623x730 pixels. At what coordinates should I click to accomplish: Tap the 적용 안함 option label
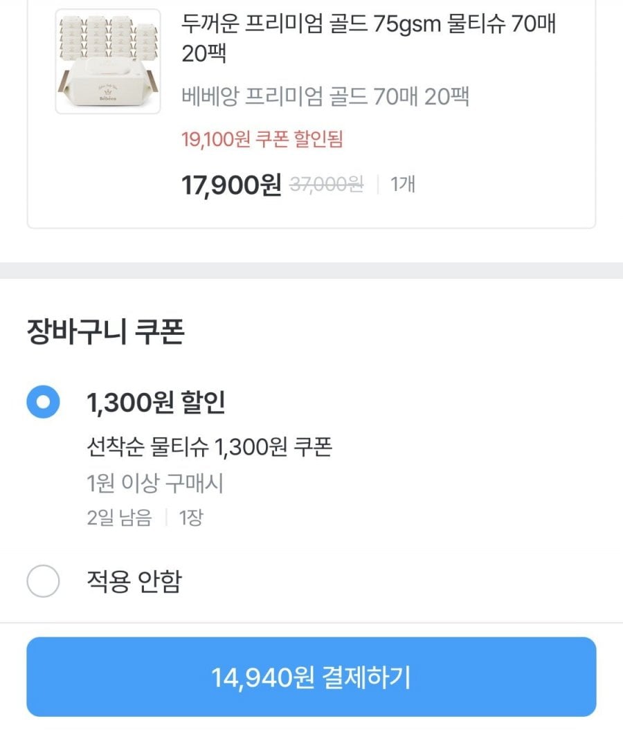134,581
